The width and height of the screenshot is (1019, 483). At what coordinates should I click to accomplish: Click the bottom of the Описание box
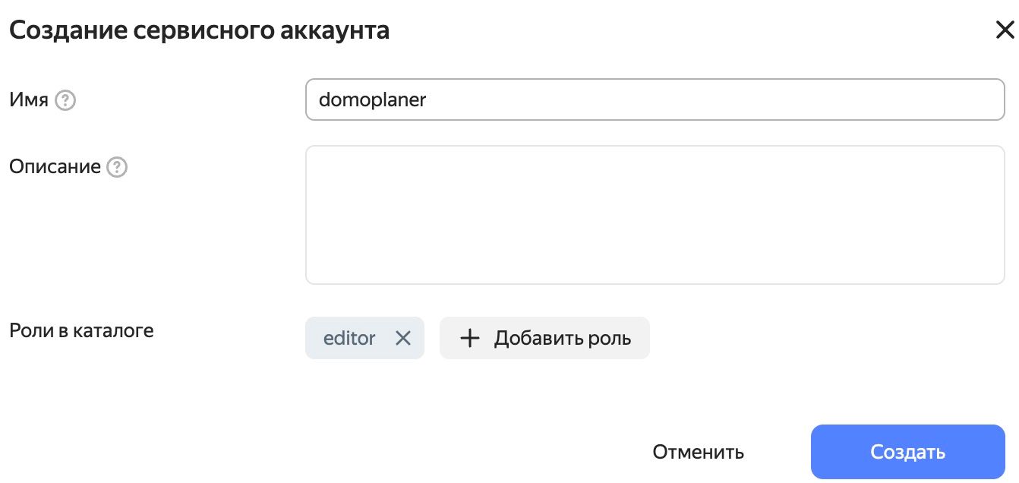pos(655,277)
